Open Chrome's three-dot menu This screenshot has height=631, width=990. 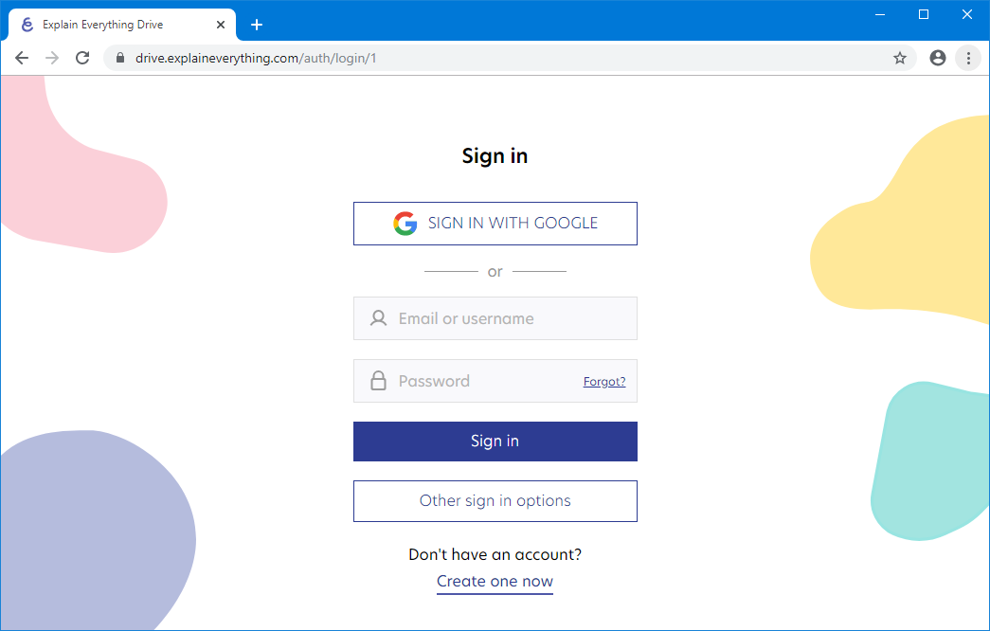[x=968, y=58]
